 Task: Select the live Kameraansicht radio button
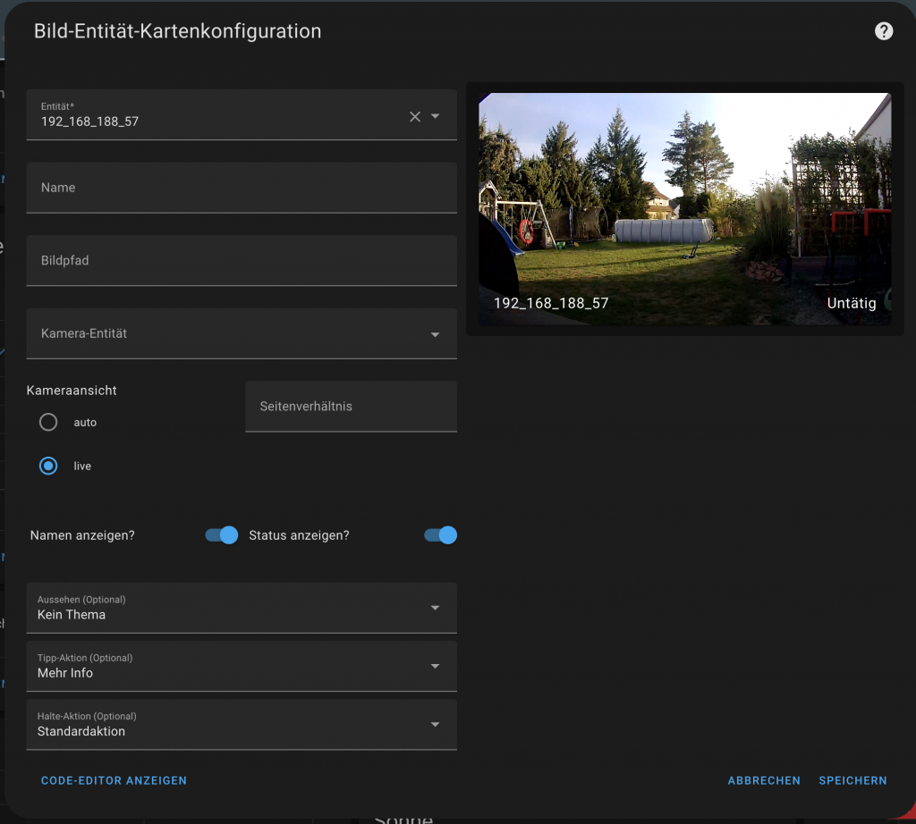[48, 466]
